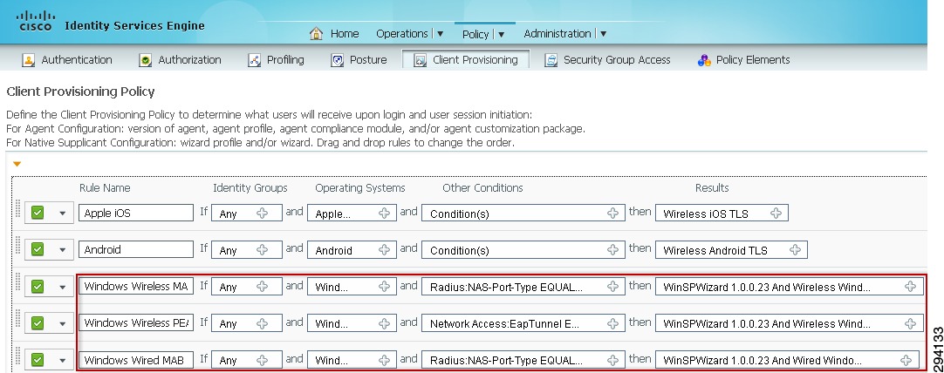Click plus in Windows Wired MAB results field
This screenshot has height=373, width=944.
pyautogui.click(x=906, y=360)
